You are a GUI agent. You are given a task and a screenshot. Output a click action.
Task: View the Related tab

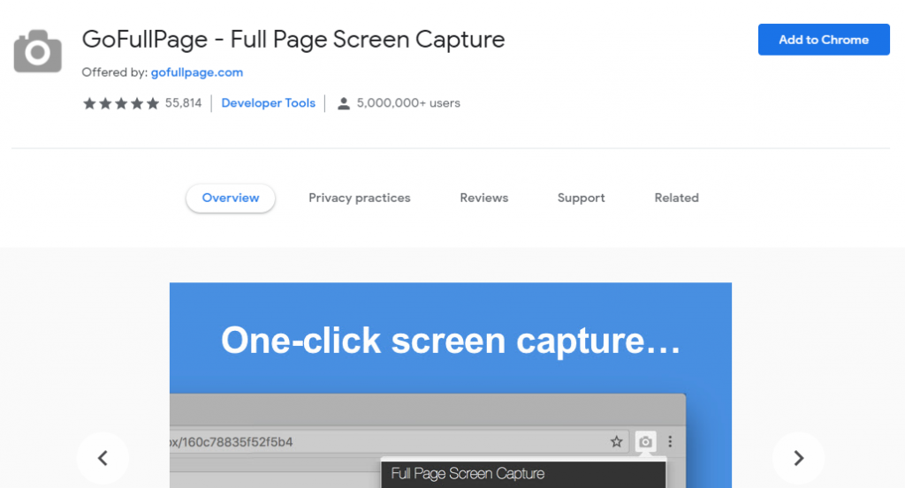[x=676, y=198]
